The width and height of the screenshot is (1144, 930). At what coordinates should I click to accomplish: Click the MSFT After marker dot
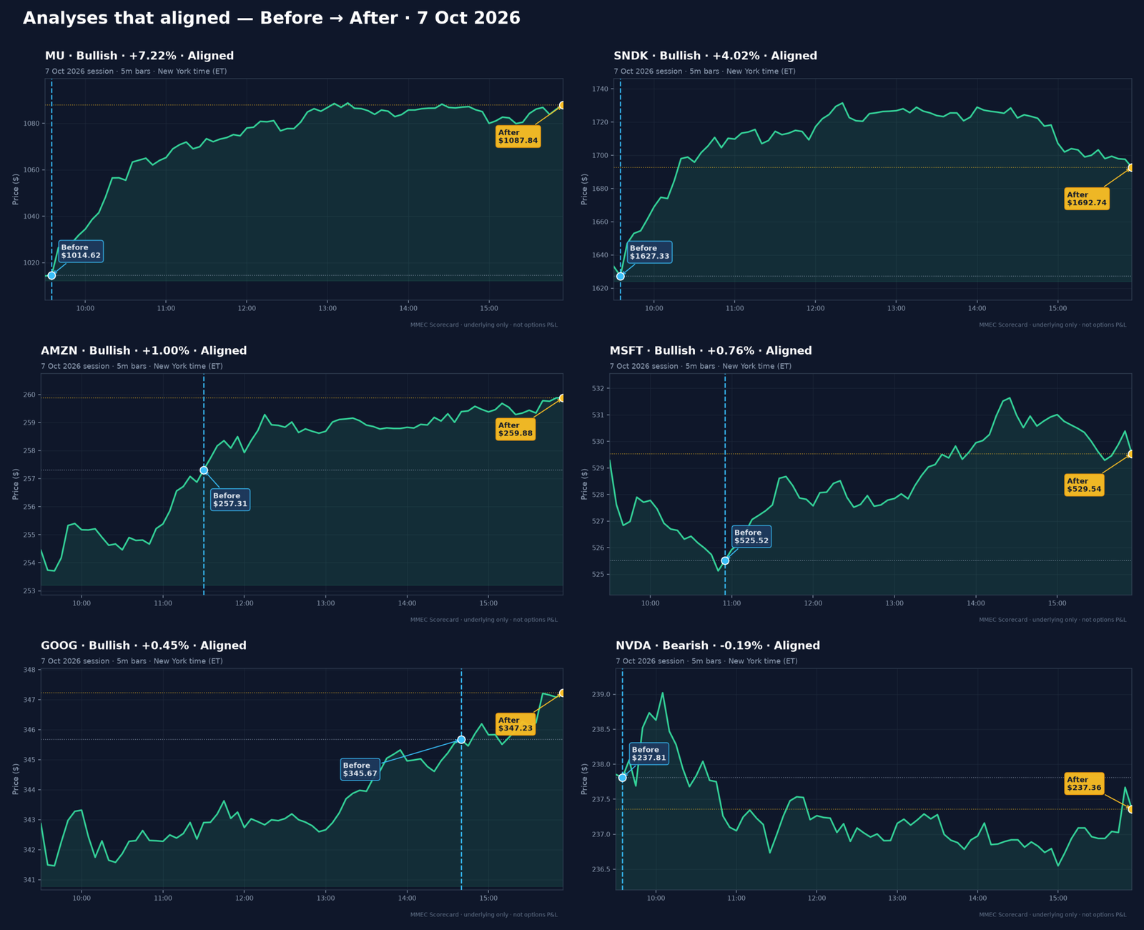coord(1131,454)
